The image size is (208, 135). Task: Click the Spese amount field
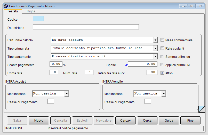(143, 64)
